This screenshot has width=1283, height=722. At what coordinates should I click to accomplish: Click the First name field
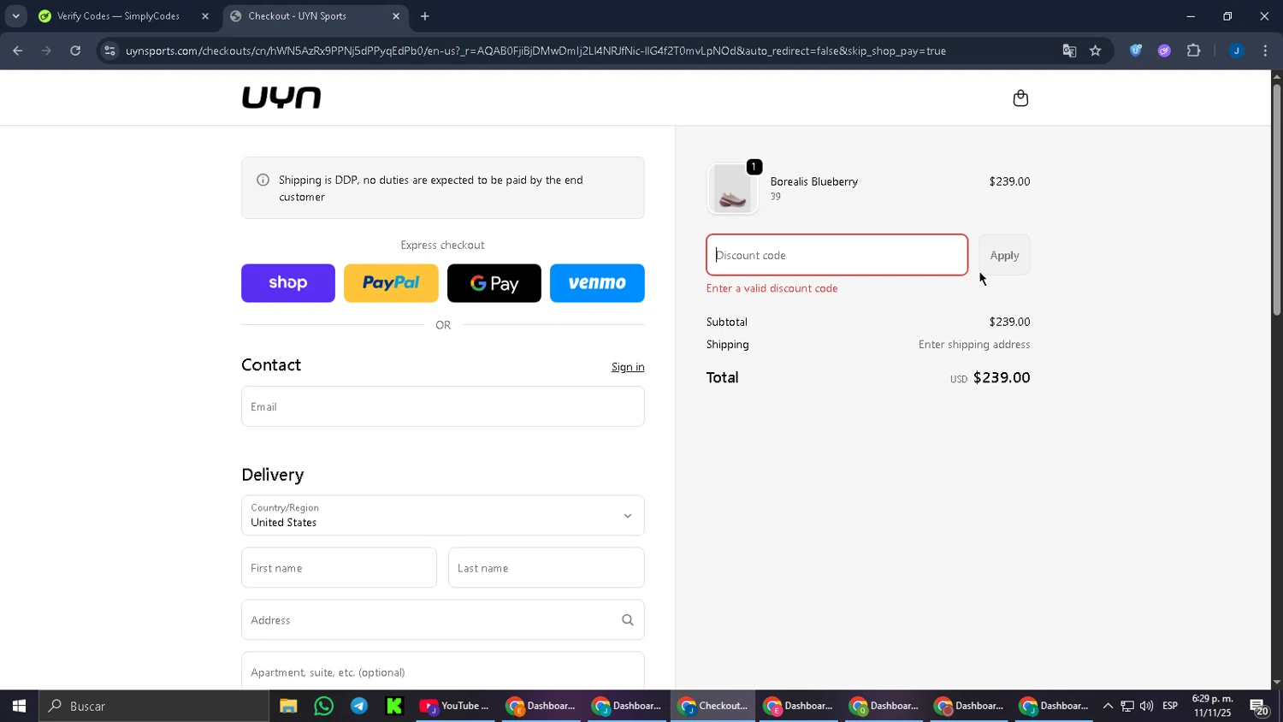[x=339, y=568]
